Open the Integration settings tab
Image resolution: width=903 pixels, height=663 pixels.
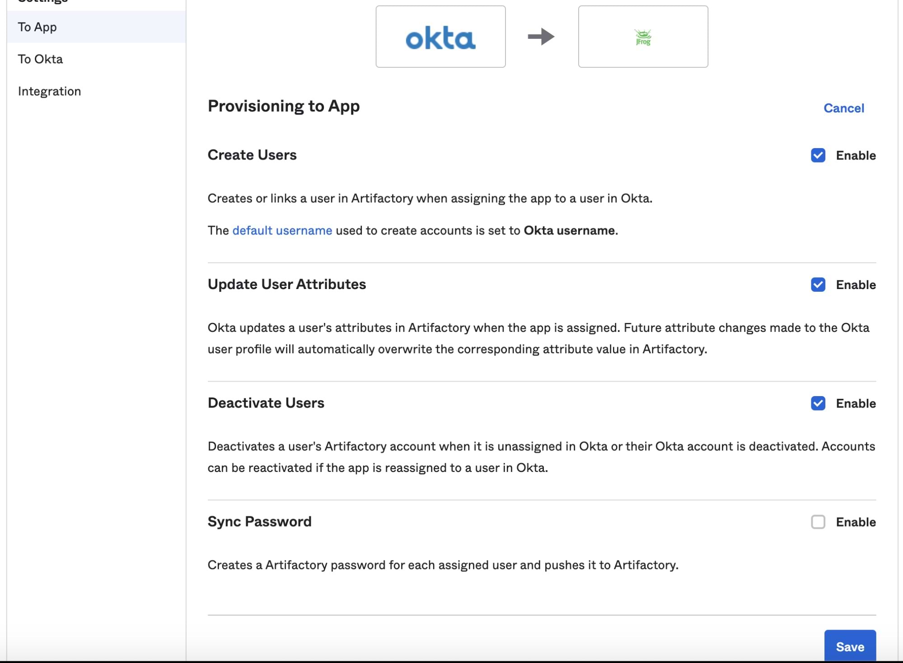tap(96, 91)
